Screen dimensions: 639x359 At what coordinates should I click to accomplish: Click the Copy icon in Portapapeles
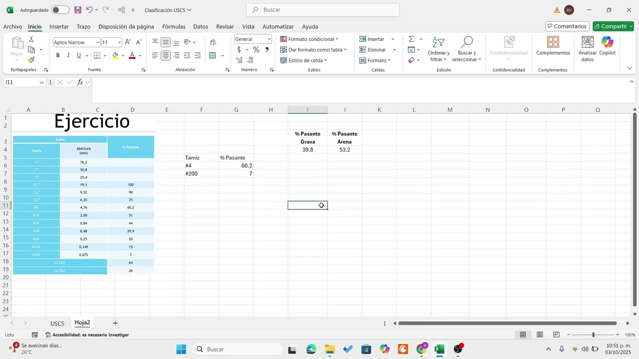tap(31, 50)
